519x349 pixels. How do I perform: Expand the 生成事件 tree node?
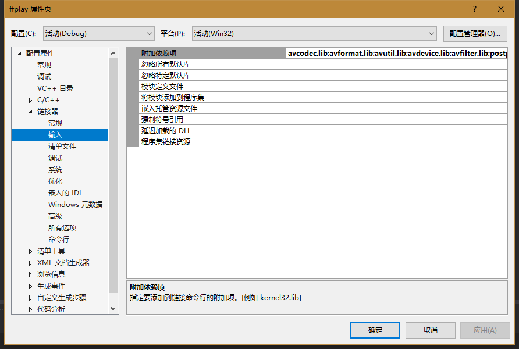pos(30,286)
